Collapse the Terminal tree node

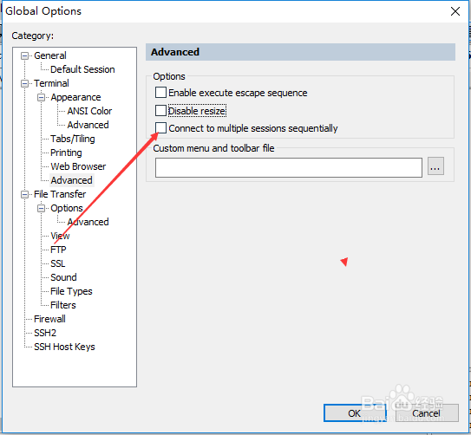[x=24, y=83]
